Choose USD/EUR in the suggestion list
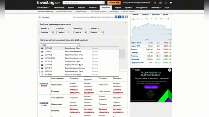 coord(79,61)
